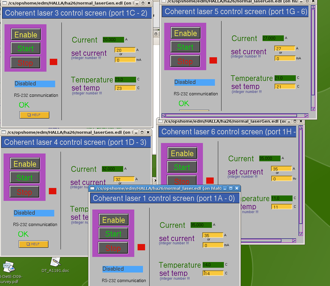Viewport: 330px width, 286px height.
Task: Click the Disabled status bar in laser 1 window
Action: click(x=123, y=269)
